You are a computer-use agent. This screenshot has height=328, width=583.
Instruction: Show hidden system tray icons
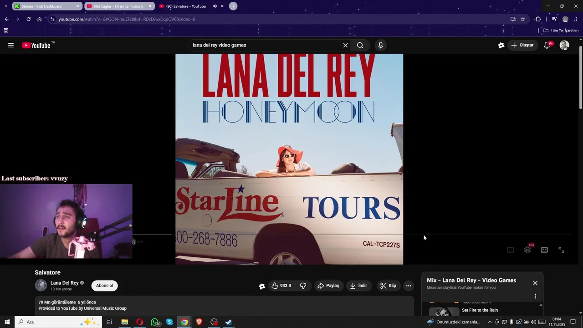490,322
